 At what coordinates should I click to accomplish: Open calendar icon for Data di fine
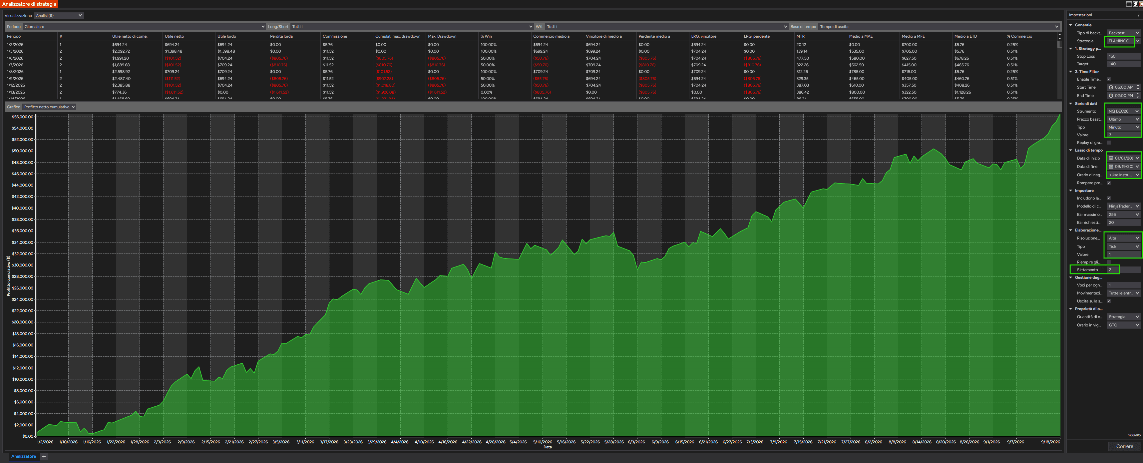[x=1111, y=167]
